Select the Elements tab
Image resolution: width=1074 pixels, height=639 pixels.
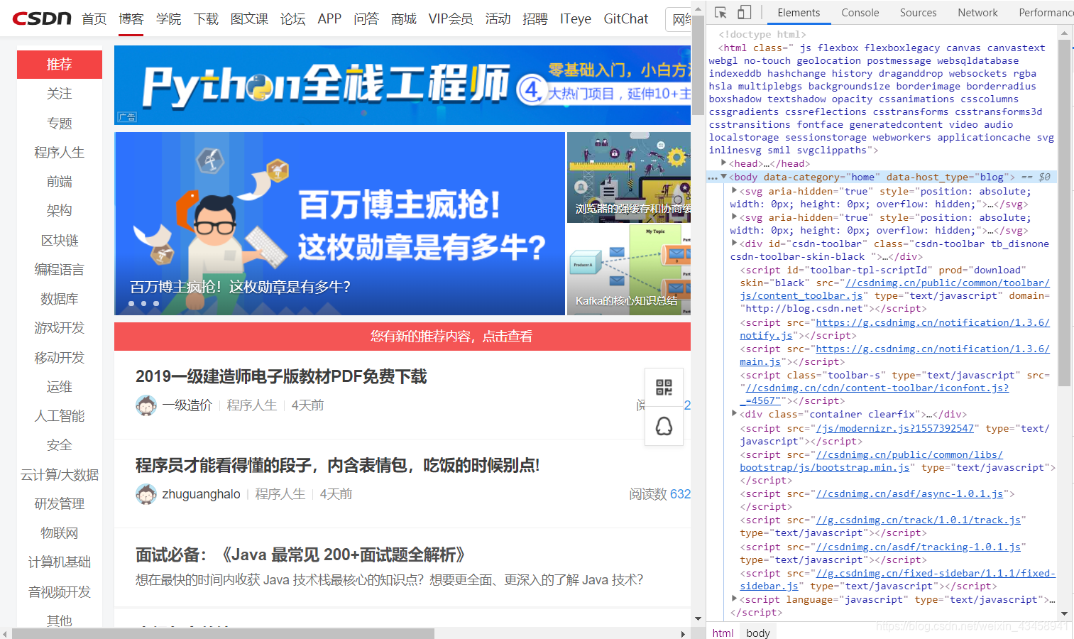[799, 13]
